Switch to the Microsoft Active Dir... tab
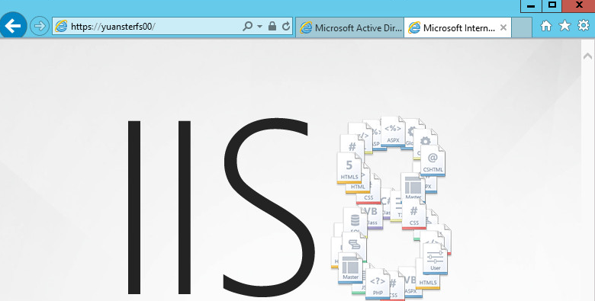Screen dimensions: 595x301 pyautogui.click(x=350, y=27)
